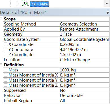The width and height of the screenshot is (110, 104).
Task: Toggle the Y Coordinate parameter checkbox
Action: 6,49
